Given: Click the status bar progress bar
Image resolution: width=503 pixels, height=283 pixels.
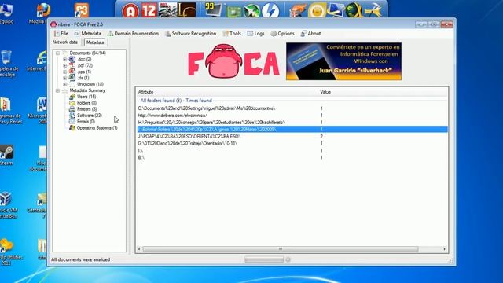Looking at the screenshot, I should (264, 259).
